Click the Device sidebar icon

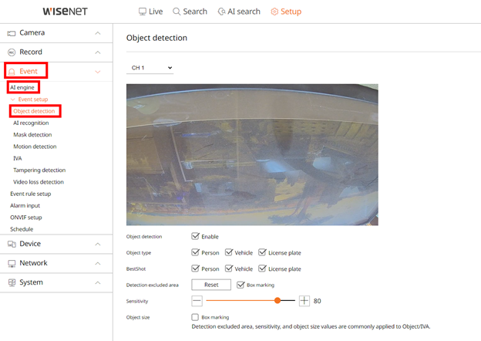click(x=12, y=244)
